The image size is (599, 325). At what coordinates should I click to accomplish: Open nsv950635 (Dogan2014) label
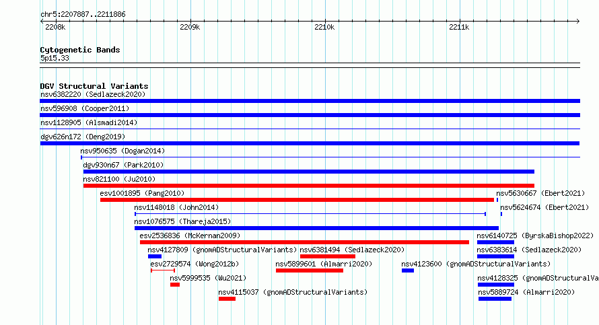coord(122,151)
